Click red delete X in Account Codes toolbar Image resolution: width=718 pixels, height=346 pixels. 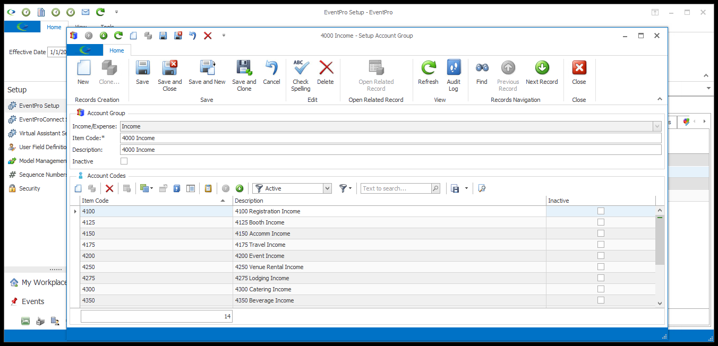coord(109,188)
